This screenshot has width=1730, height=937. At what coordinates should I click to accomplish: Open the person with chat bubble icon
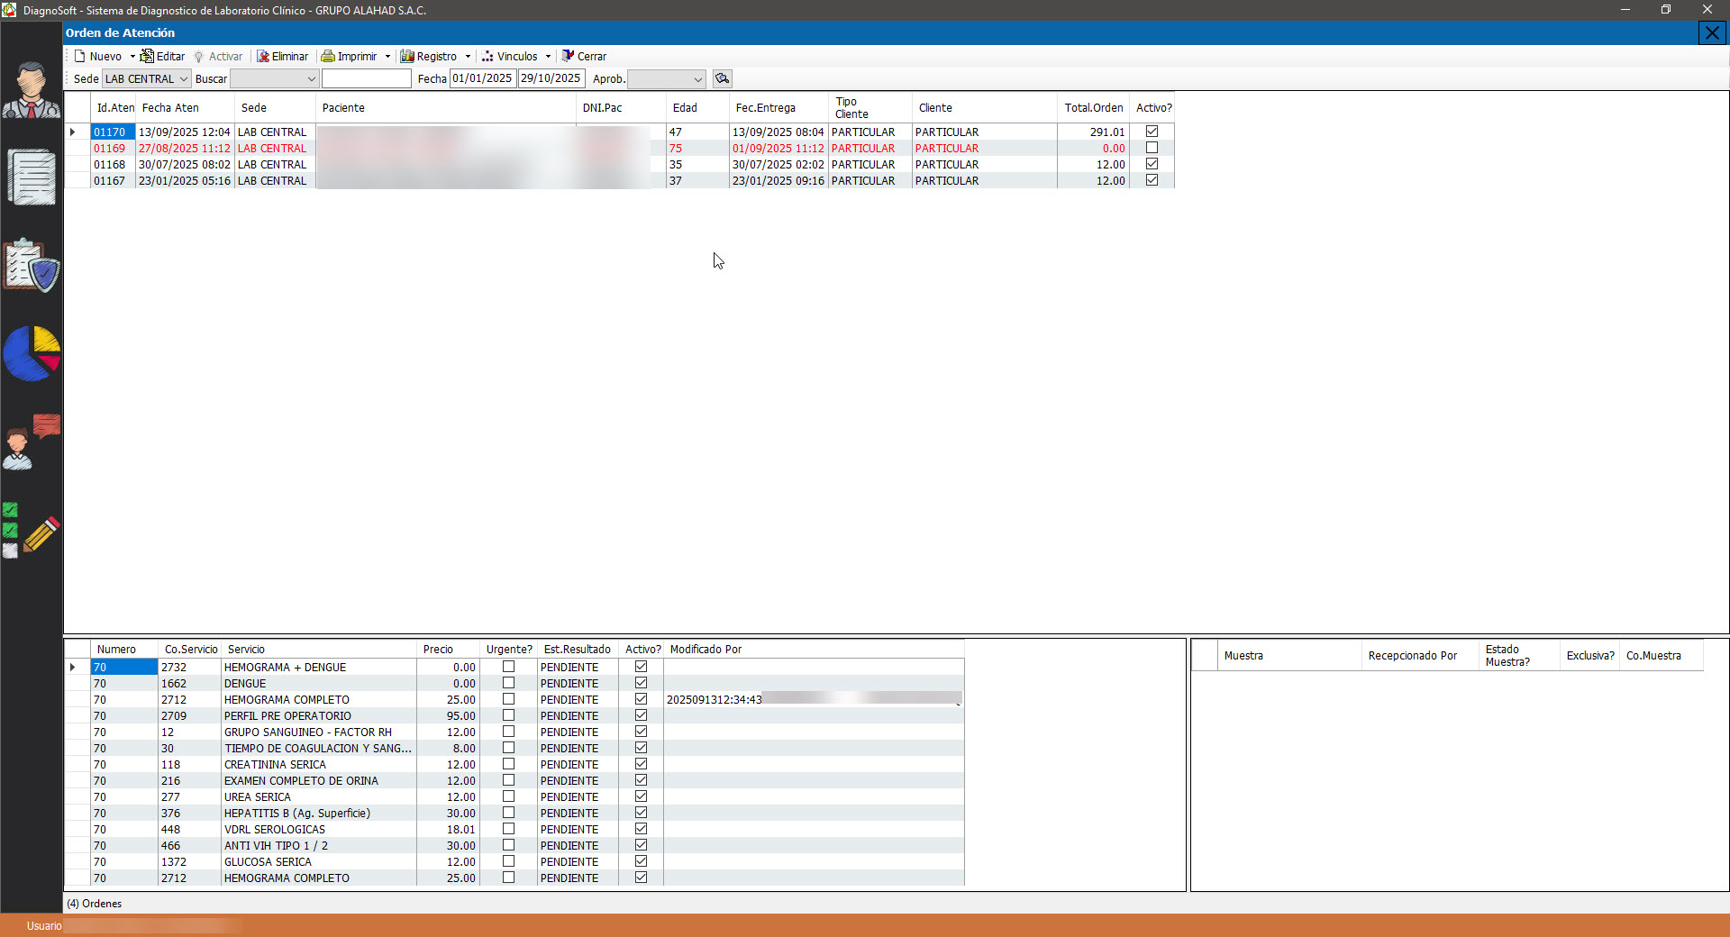32,441
